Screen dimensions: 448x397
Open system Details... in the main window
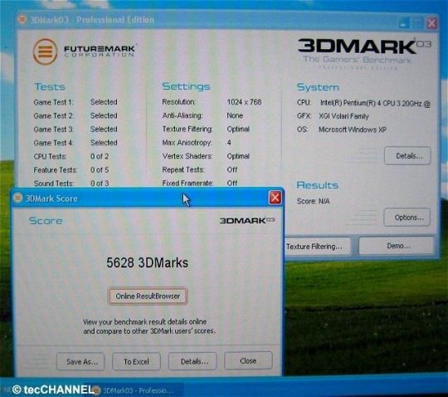click(407, 156)
